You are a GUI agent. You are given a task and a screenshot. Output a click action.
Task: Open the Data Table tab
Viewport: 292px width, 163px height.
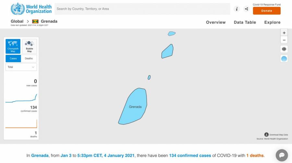point(245,22)
